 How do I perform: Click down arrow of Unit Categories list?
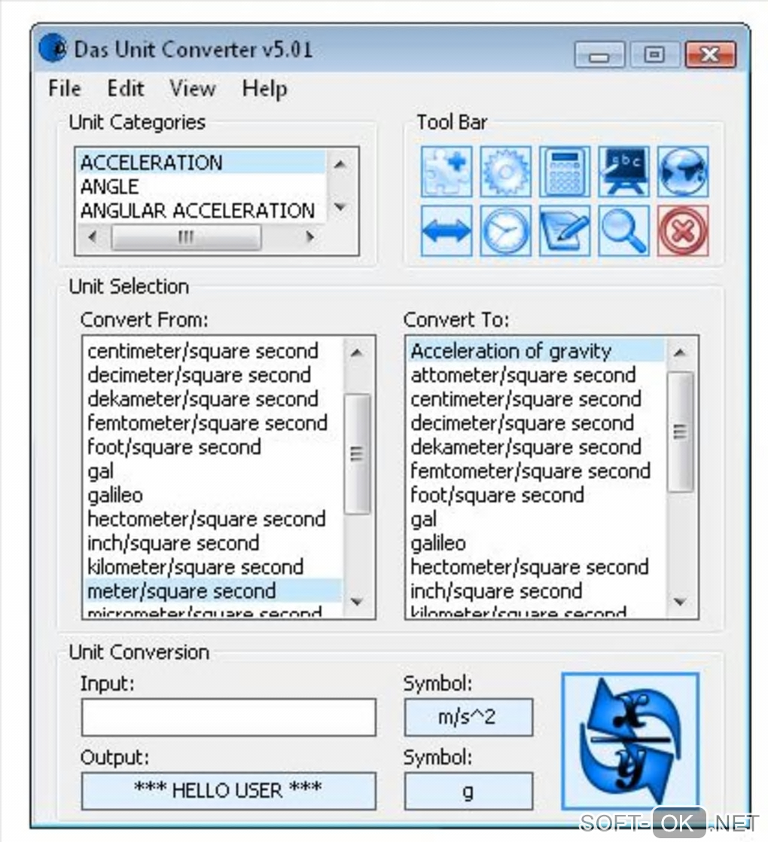[340, 207]
